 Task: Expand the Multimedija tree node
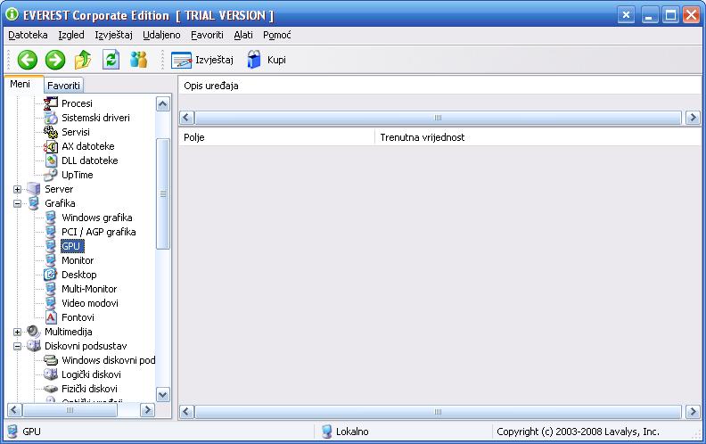[x=17, y=332]
